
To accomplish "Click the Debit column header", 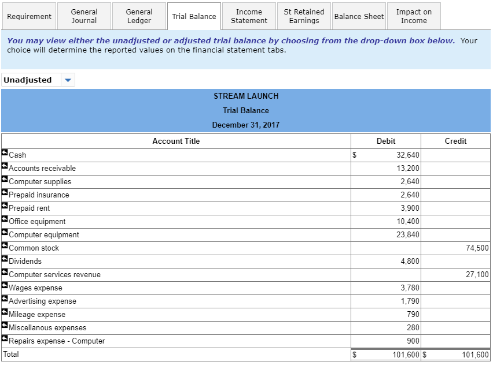I will point(386,141).
